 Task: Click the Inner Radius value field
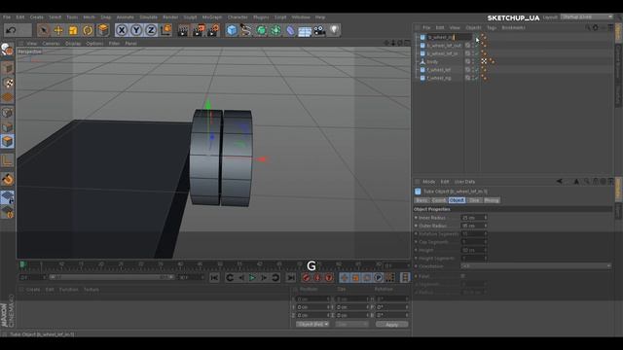pos(471,218)
